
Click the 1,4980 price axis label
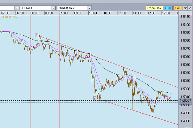click(185, 121)
